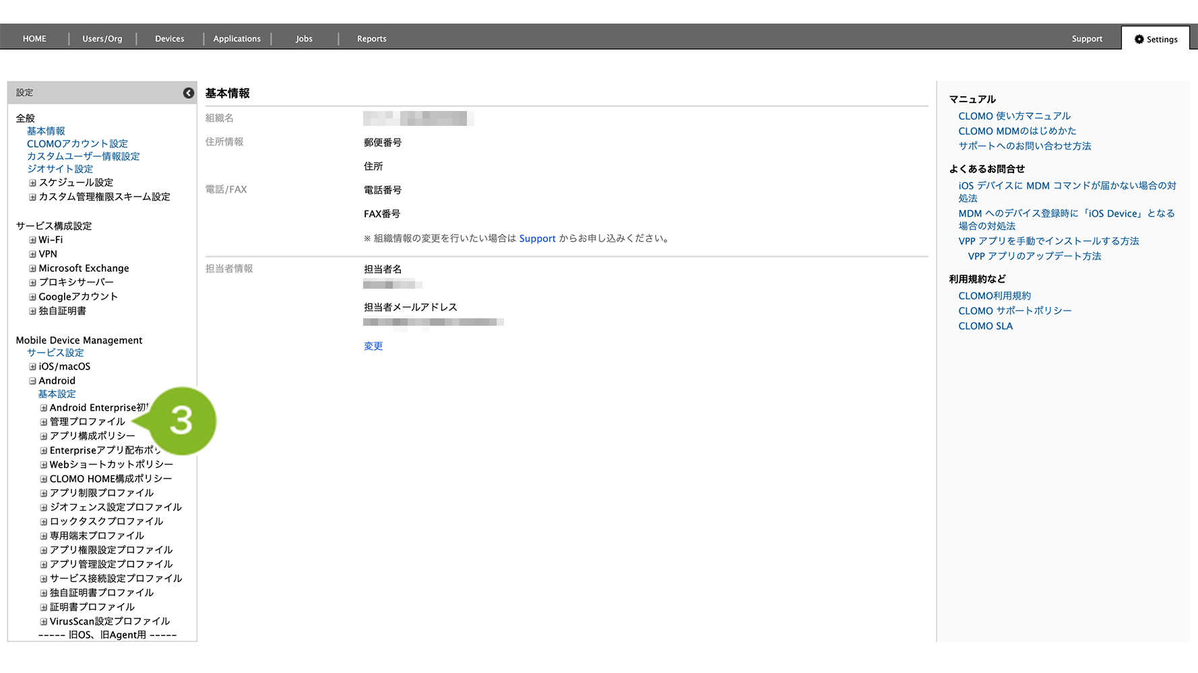This screenshot has height=673, width=1198.
Task: Go to the Applications menu
Action: pyautogui.click(x=237, y=39)
